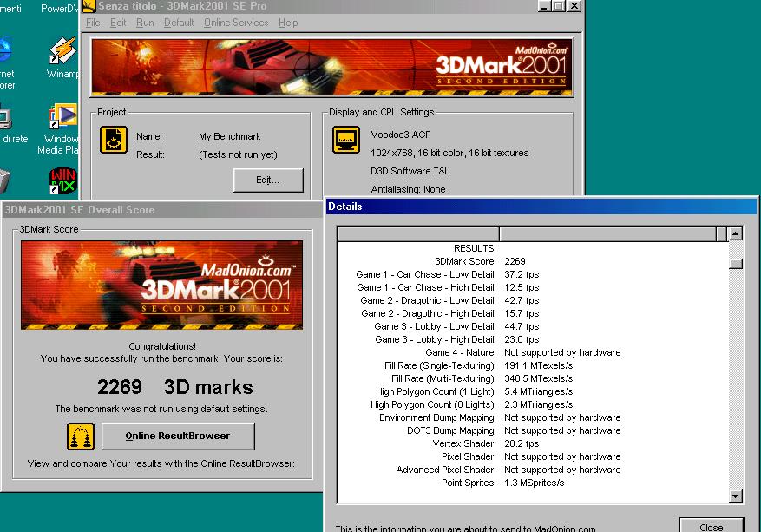Select the Vertex Shader row

[x=533, y=443]
